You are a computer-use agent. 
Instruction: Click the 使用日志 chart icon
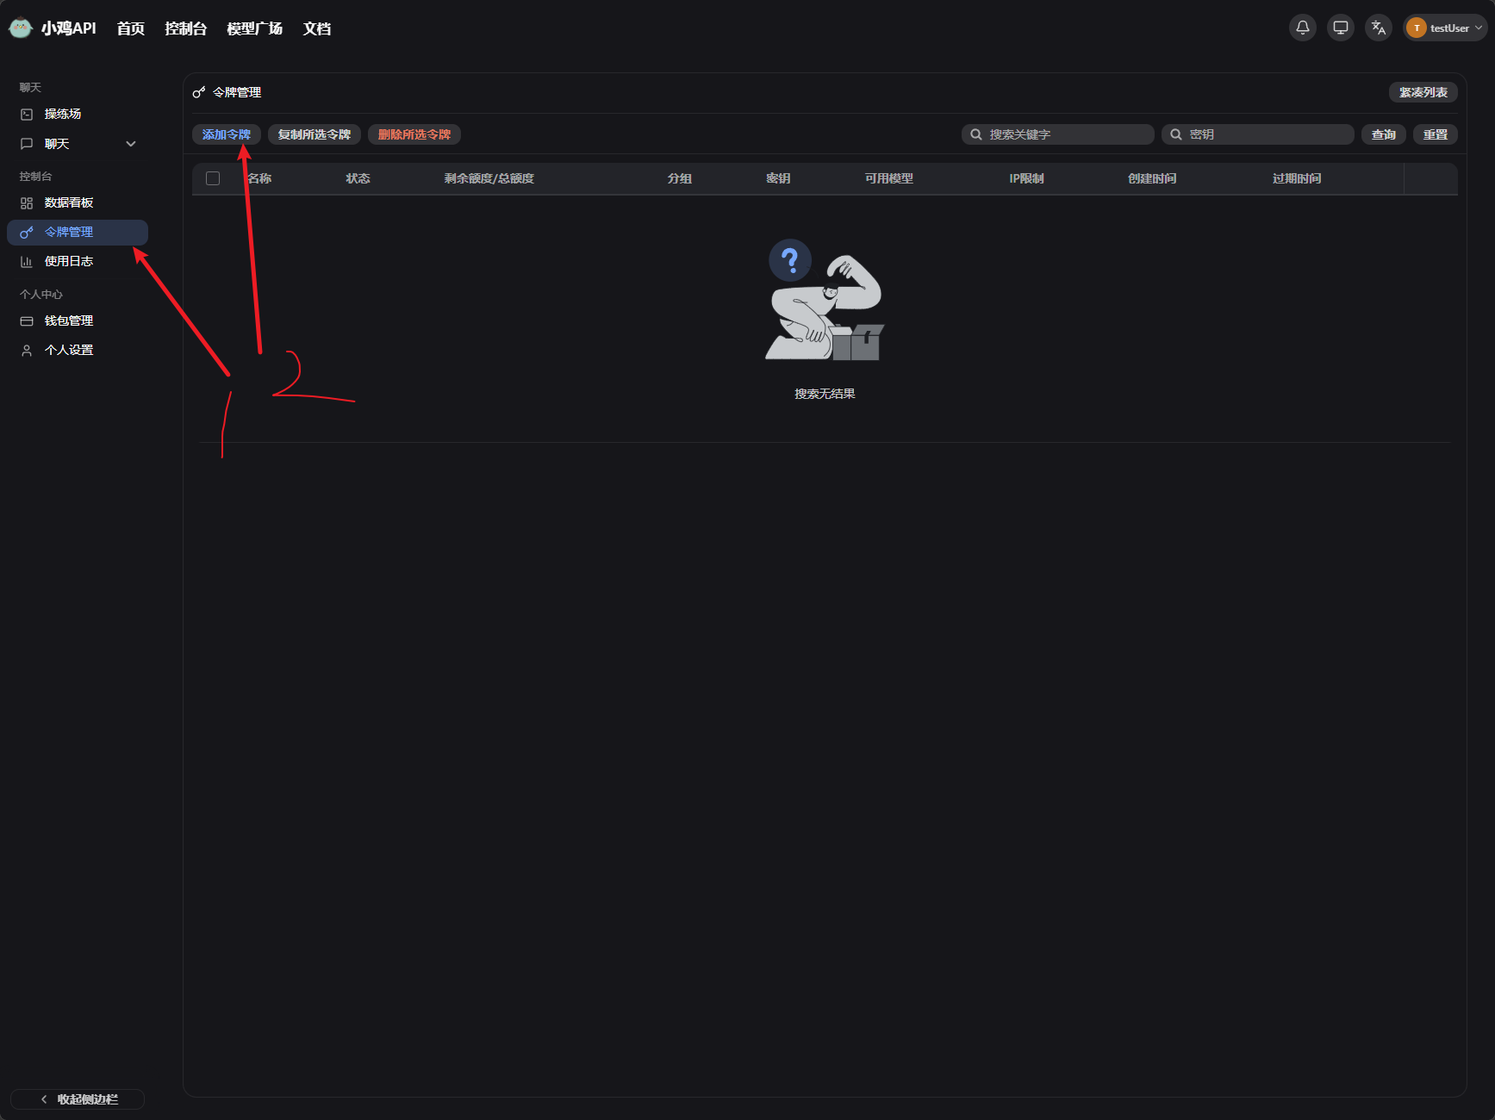[x=27, y=261]
